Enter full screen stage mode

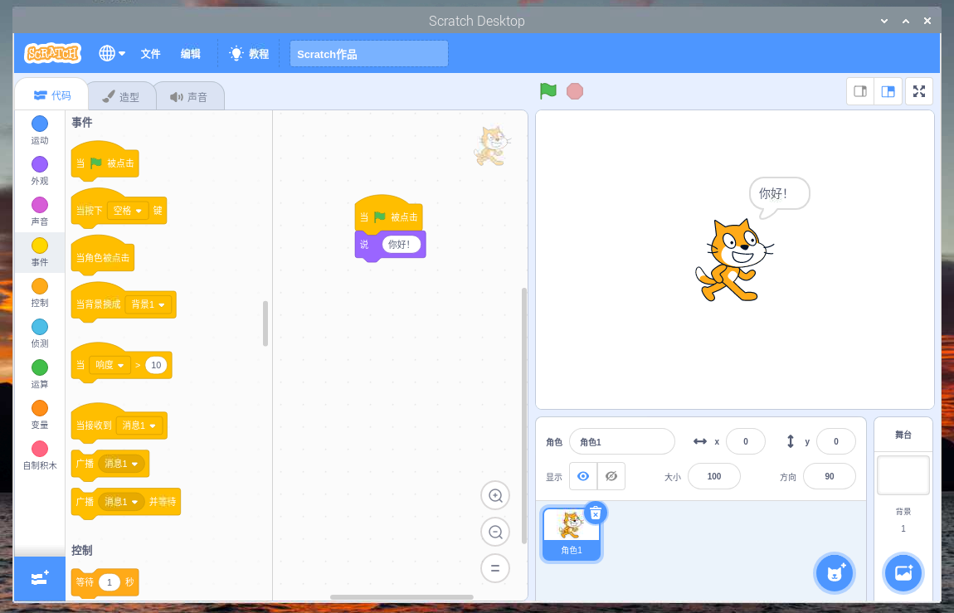918,91
